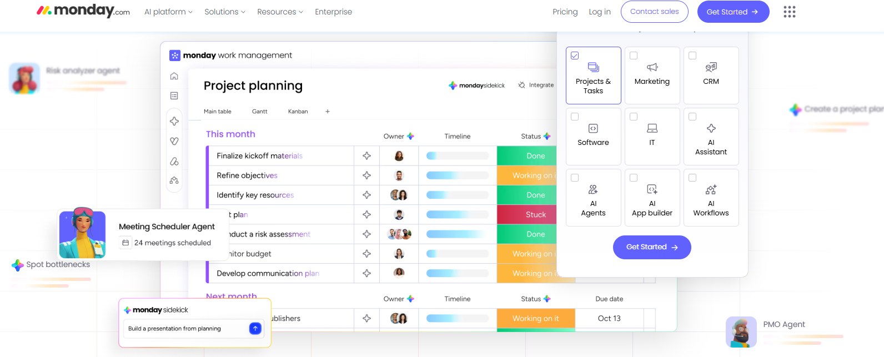
Task: Click the Software code icon
Action: pyautogui.click(x=593, y=128)
